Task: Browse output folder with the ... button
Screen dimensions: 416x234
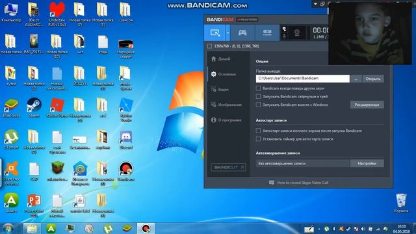Action: pos(356,79)
